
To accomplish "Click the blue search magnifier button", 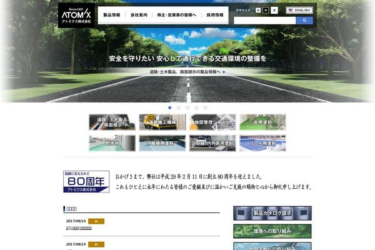I will point(304,21).
